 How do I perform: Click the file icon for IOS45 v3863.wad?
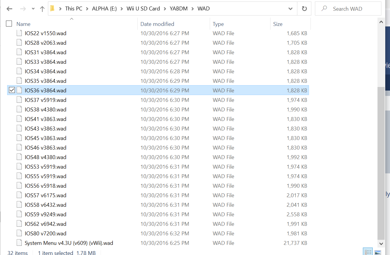pyautogui.click(x=19, y=138)
